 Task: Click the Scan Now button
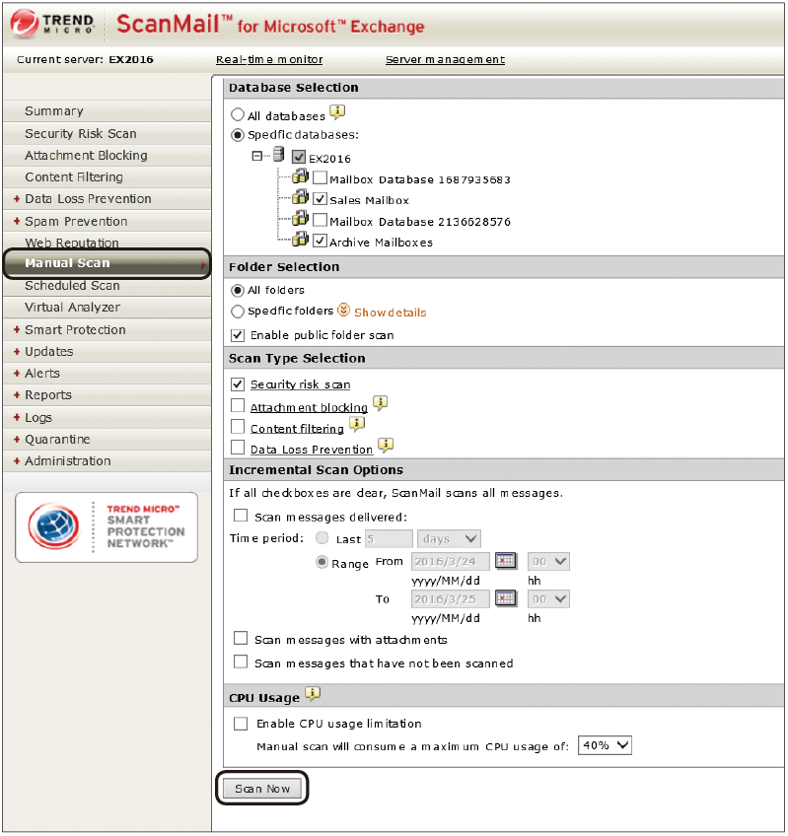tap(262, 789)
